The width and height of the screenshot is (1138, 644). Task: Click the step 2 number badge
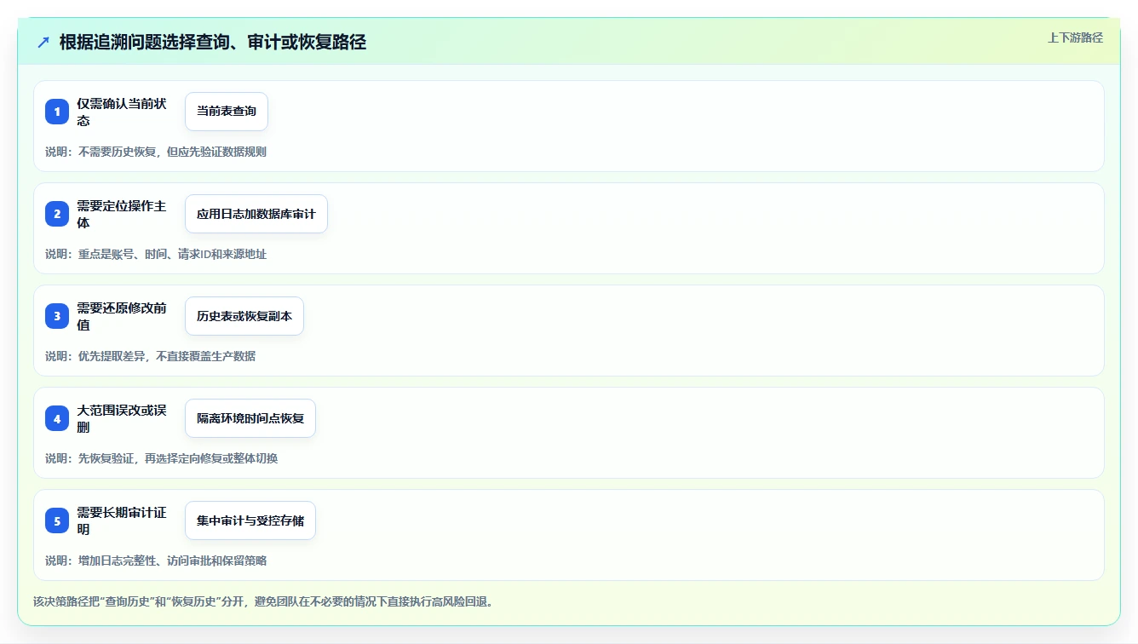click(x=57, y=214)
